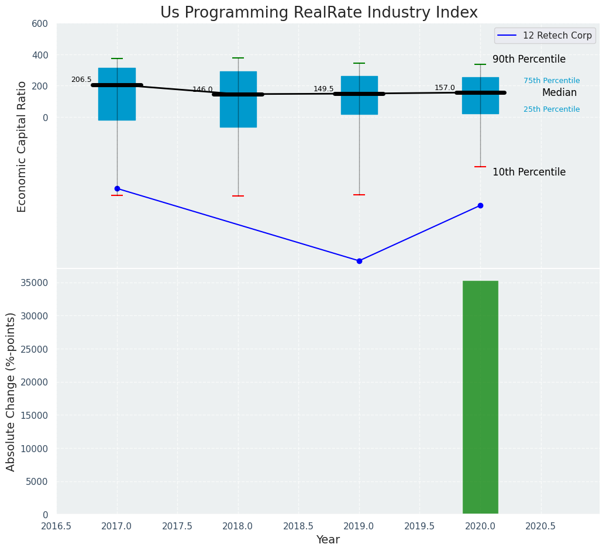
Task: Click the 75th Percentile label
Action: click(x=552, y=81)
